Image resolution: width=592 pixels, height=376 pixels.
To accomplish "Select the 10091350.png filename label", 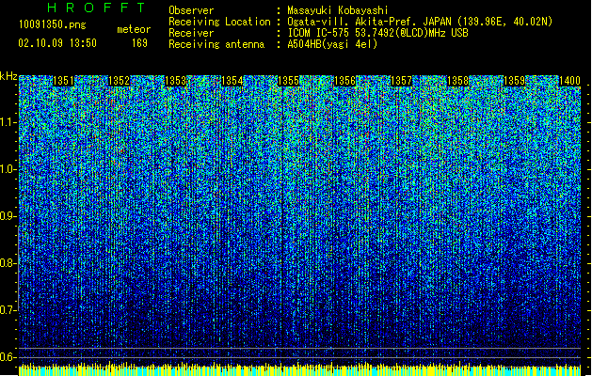I will click(x=52, y=24).
